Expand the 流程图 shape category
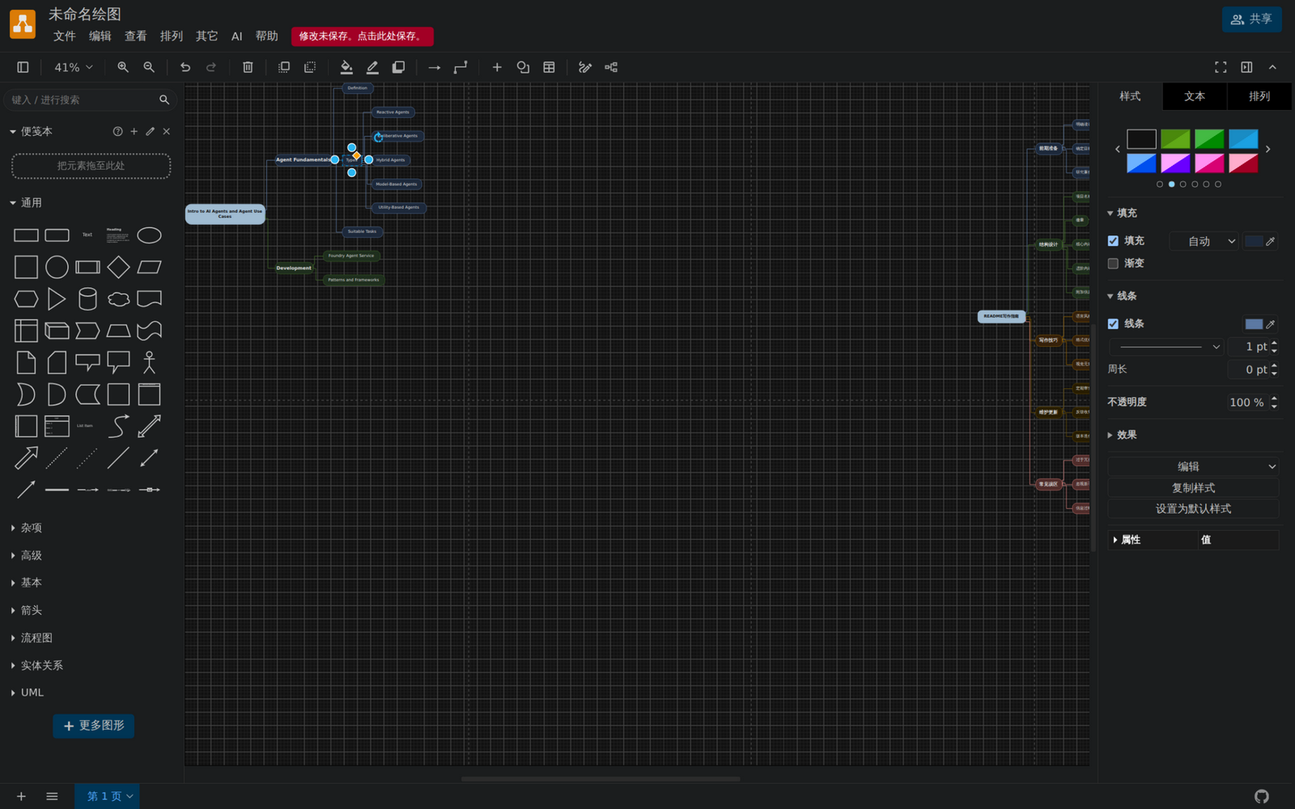 pyautogui.click(x=36, y=637)
